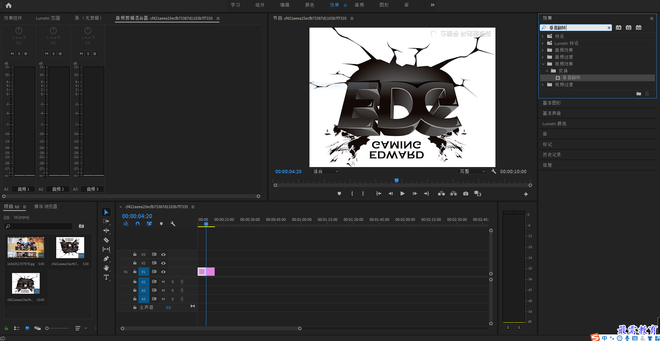This screenshot has width=660, height=341.
Task: Open the 历史记录 panel
Action: click(552, 155)
